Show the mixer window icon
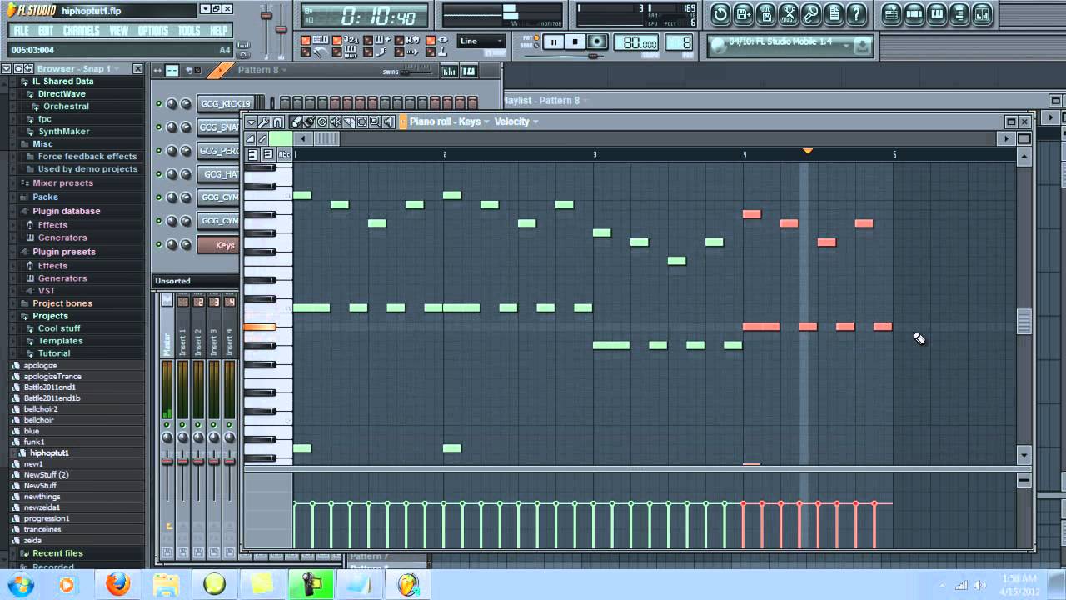1066x600 pixels. tap(982, 13)
